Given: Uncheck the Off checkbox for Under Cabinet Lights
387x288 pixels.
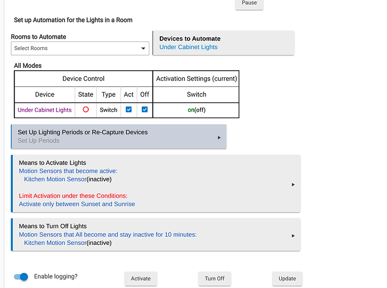Looking at the screenshot, I should click(x=144, y=110).
